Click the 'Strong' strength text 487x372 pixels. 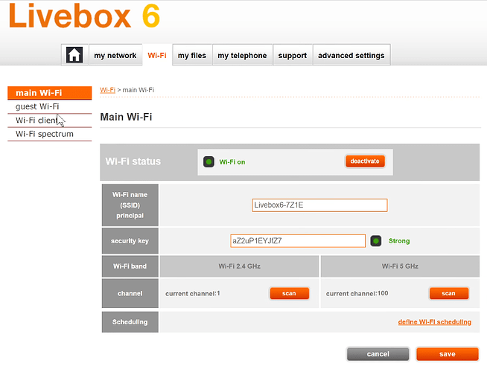pyautogui.click(x=399, y=241)
